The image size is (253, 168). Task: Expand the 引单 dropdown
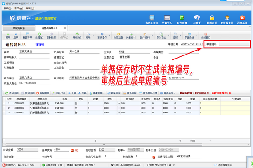pyautogui.click(x=93, y=35)
